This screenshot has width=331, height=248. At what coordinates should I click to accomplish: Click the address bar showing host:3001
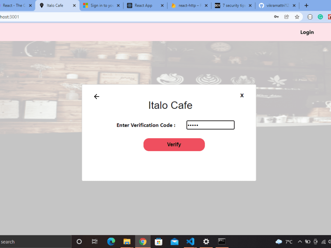coord(135,17)
